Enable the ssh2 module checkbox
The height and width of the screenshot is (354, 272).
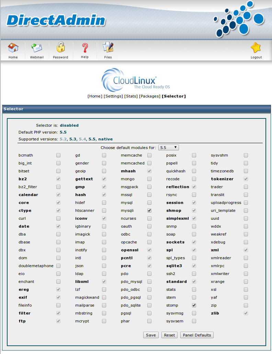(194, 274)
